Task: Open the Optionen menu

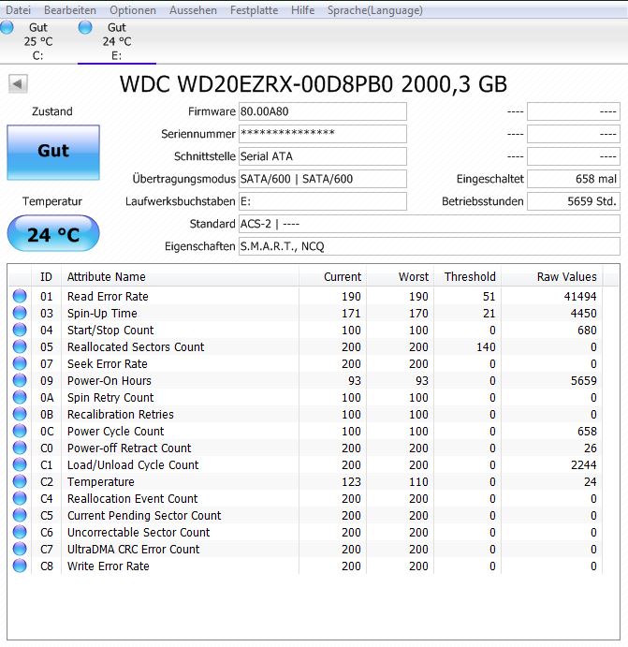Action: click(133, 10)
